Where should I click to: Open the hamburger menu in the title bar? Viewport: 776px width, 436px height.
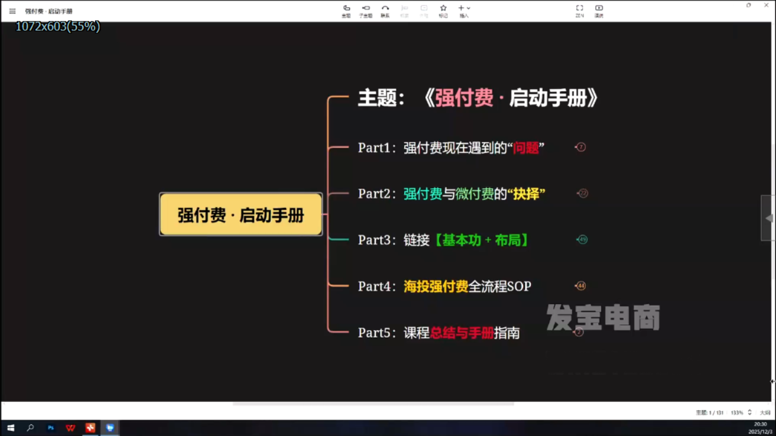[12, 11]
